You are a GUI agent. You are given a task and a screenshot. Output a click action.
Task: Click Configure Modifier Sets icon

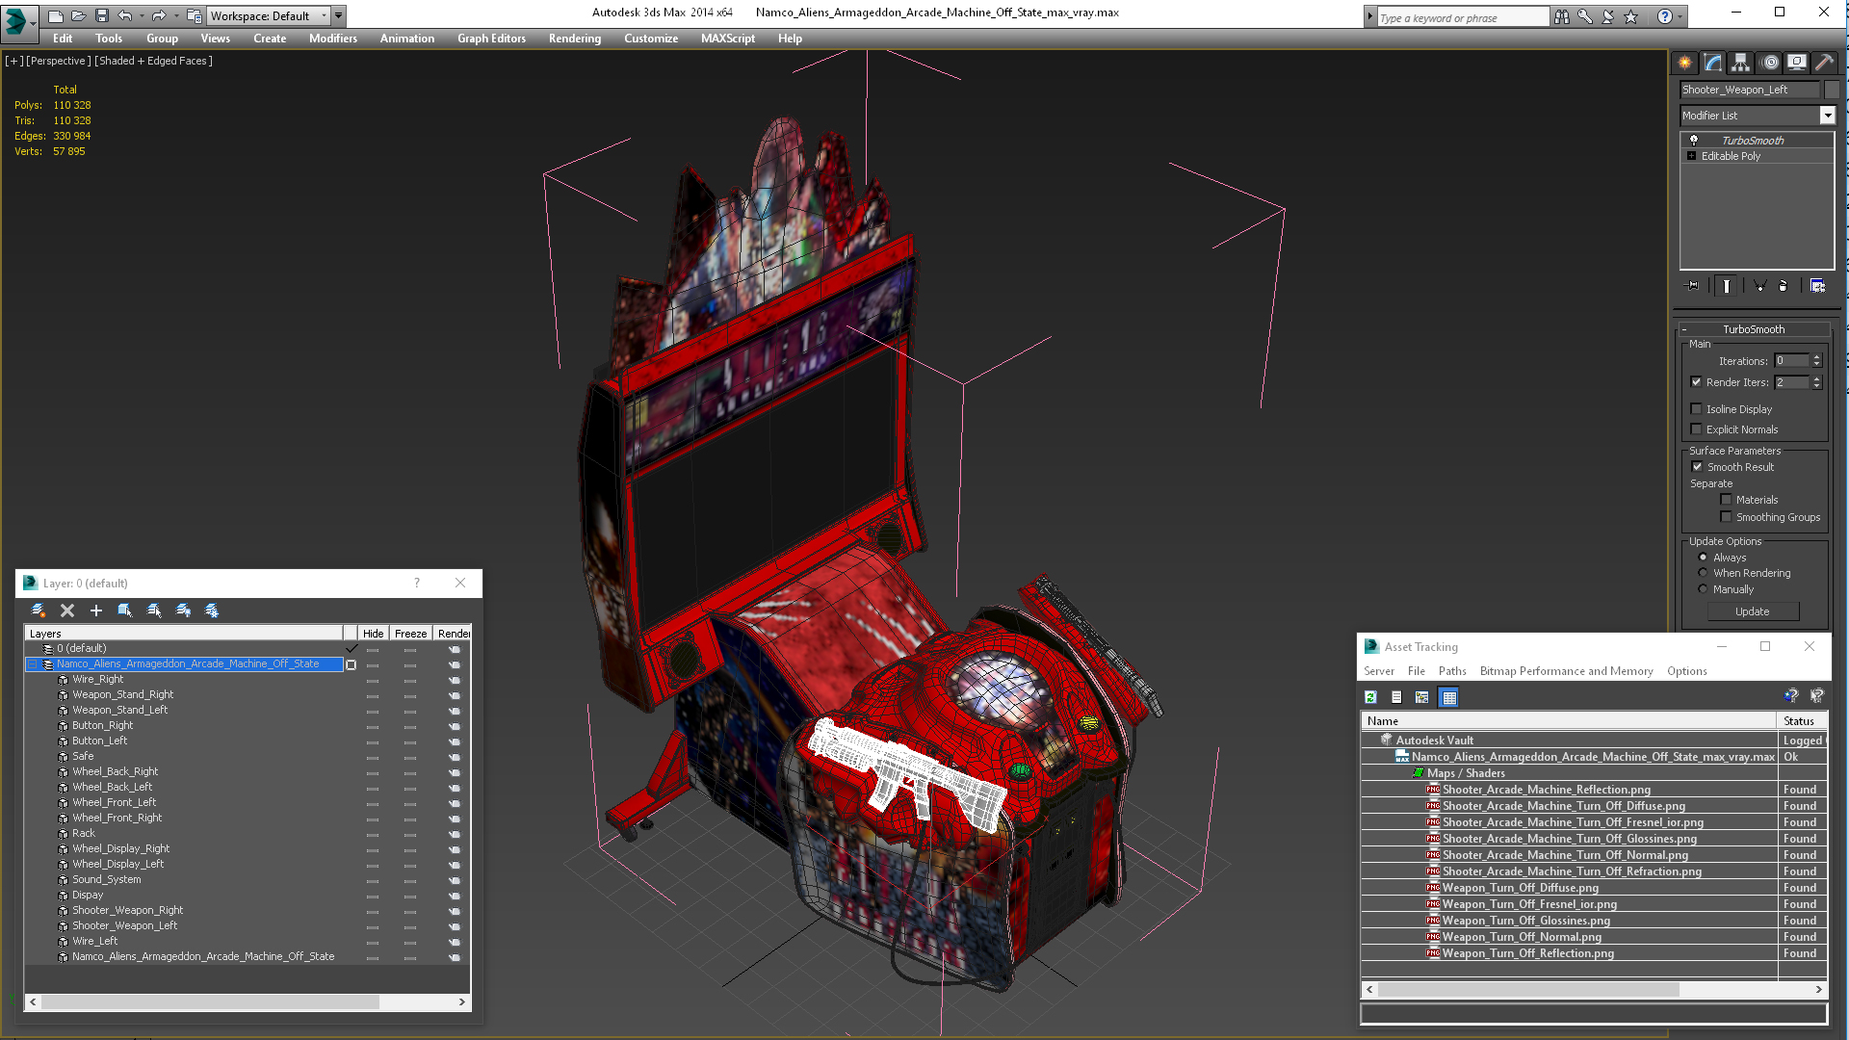[x=1817, y=286]
